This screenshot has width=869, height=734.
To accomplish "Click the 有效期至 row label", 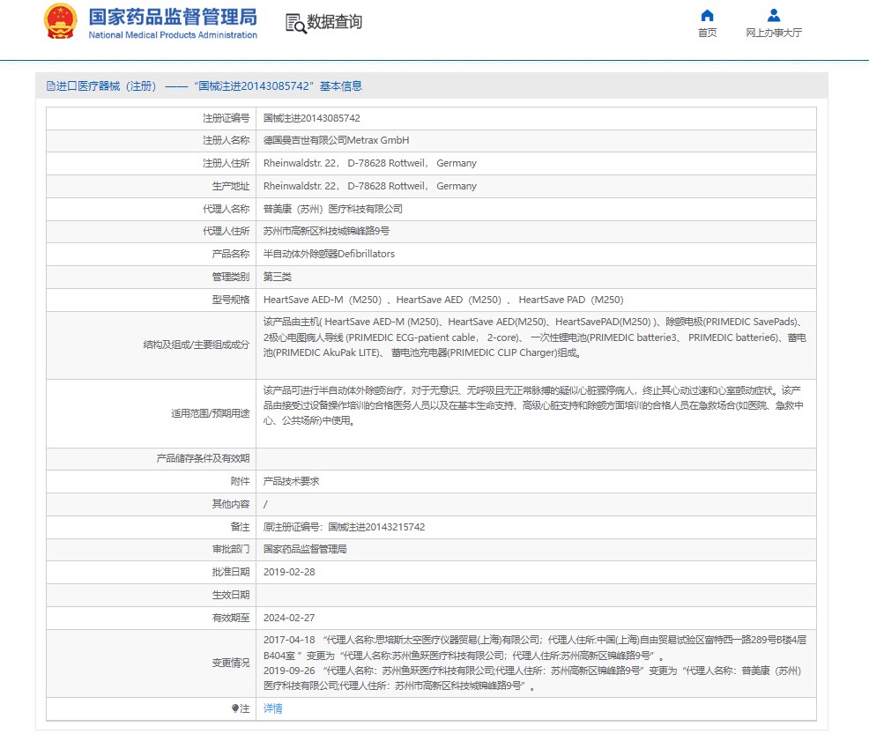I will [x=231, y=618].
